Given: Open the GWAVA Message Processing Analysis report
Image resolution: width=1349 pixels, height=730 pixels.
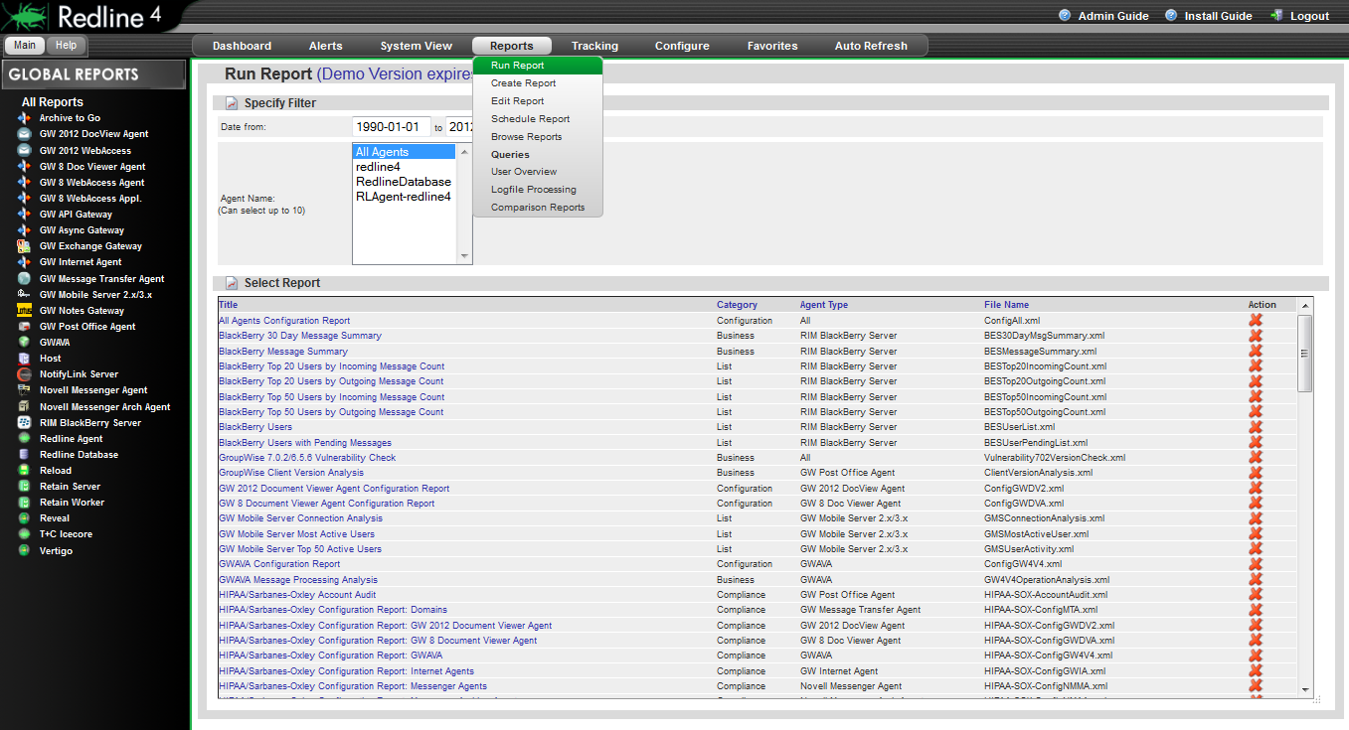Looking at the screenshot, I should pos(298,580).
